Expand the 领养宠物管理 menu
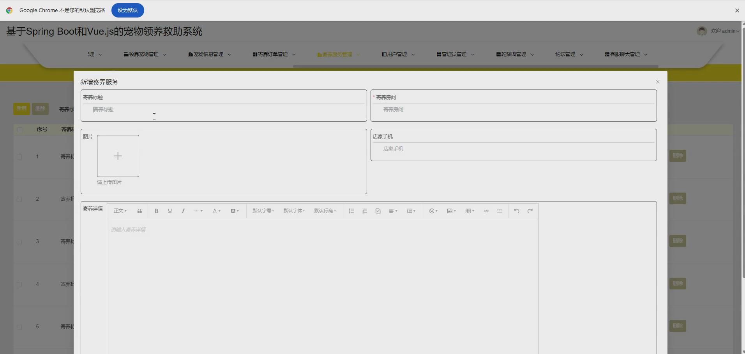Image resolution: width=745 pixels, height=354 pixels. click(145, 54)
